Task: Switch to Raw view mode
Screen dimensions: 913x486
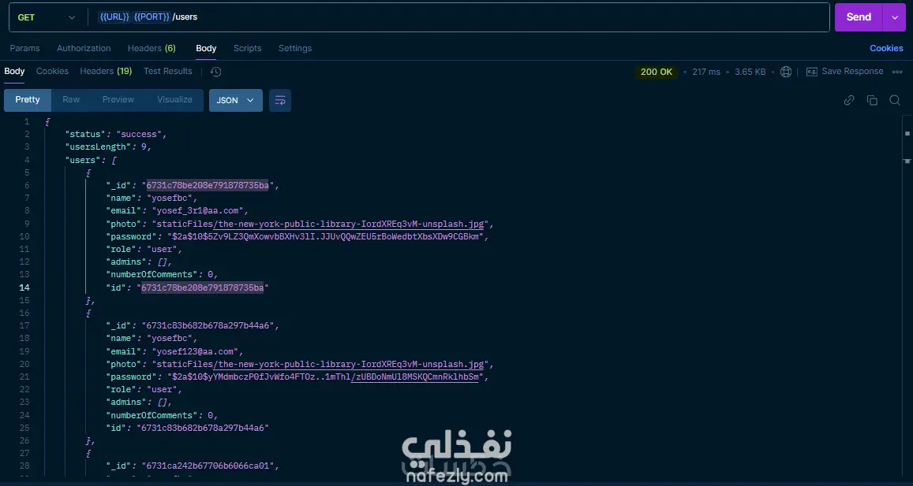Action: (71, 99)
